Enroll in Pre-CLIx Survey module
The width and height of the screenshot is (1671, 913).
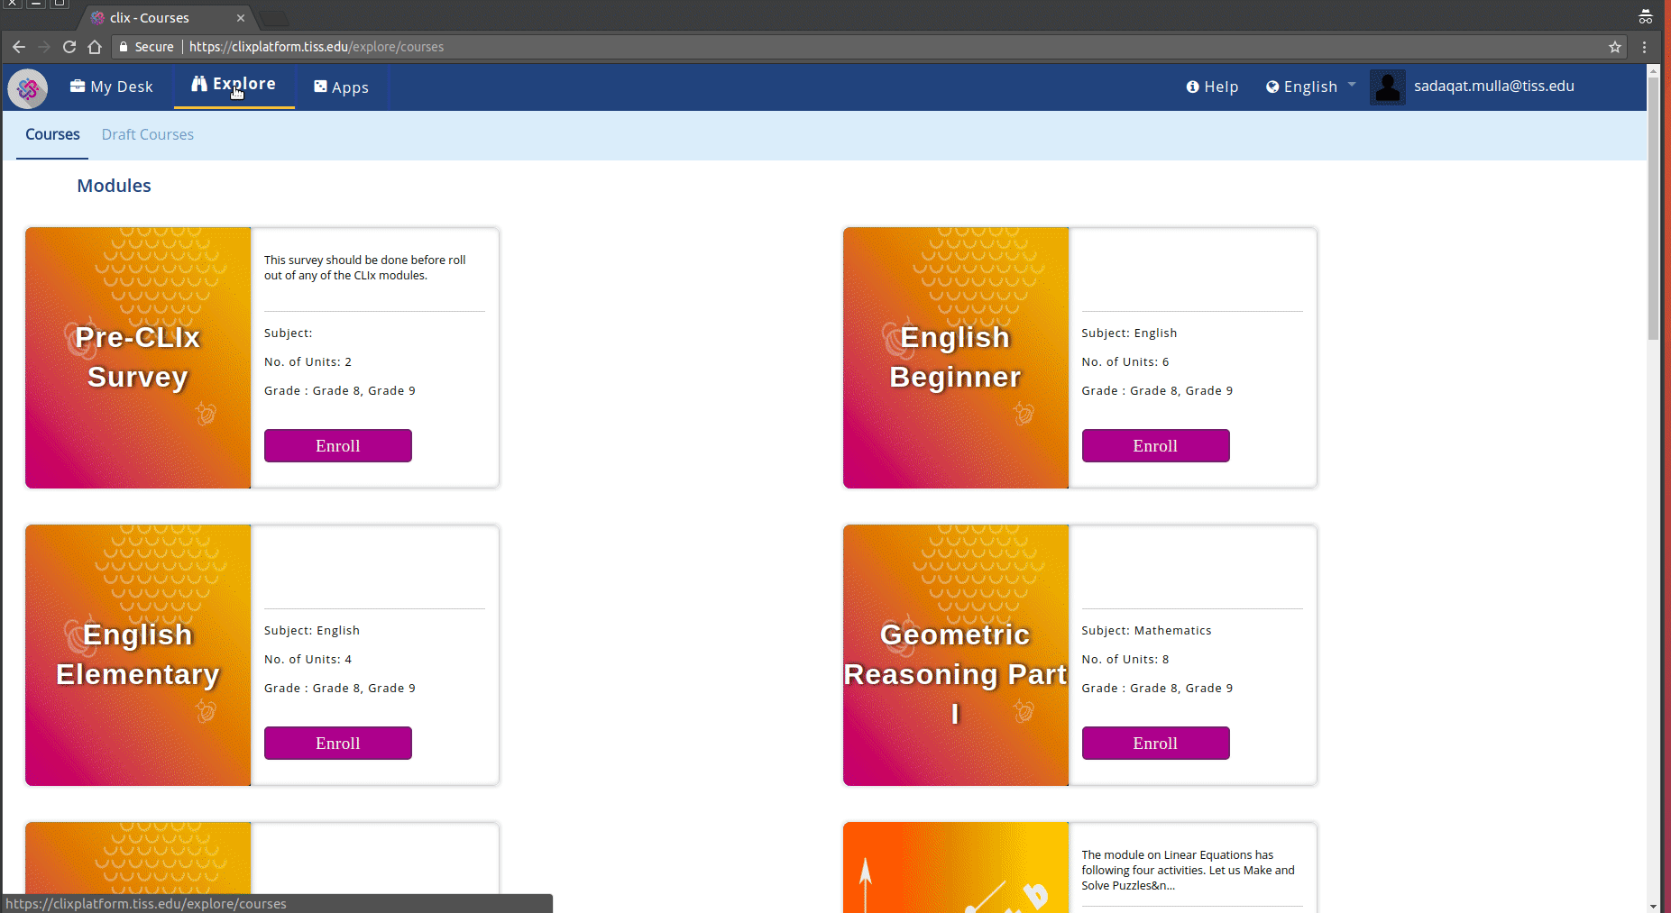pyautogui.click(x=337, y=446)
